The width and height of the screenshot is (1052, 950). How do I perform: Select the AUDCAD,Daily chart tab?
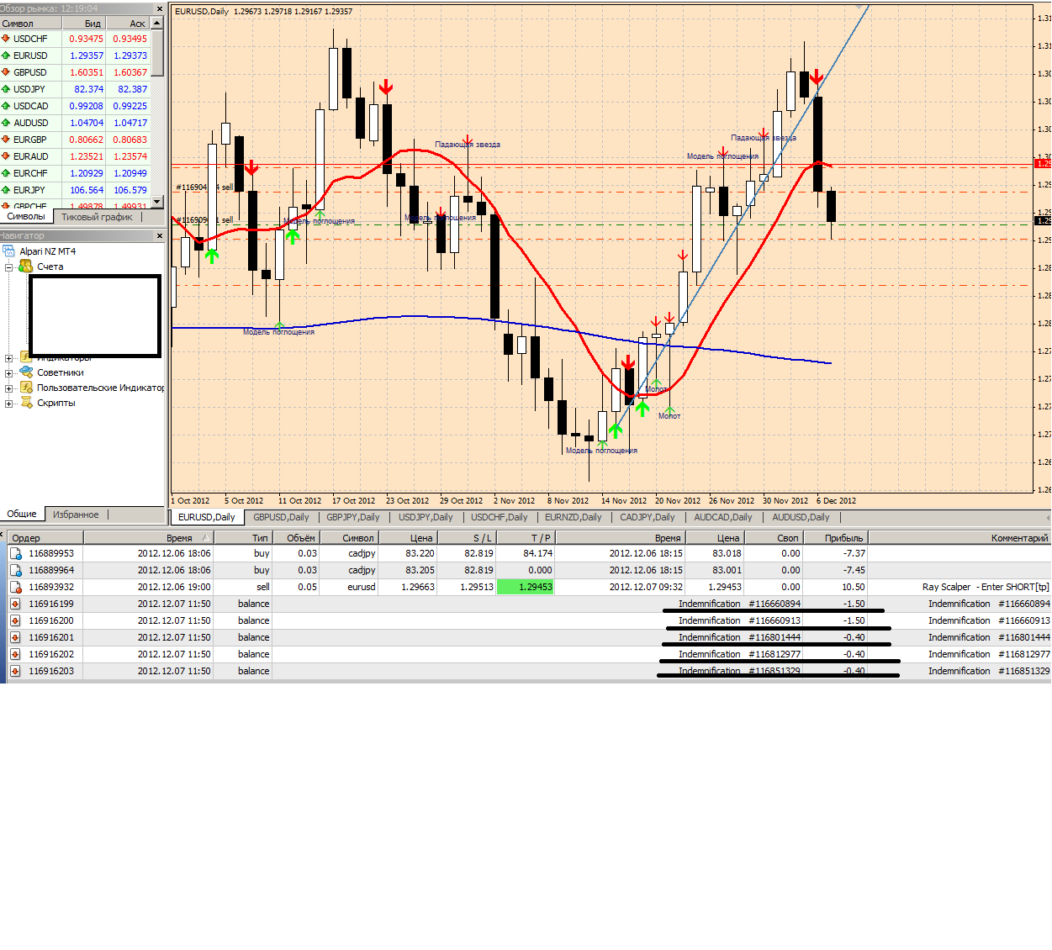(723, 517)
